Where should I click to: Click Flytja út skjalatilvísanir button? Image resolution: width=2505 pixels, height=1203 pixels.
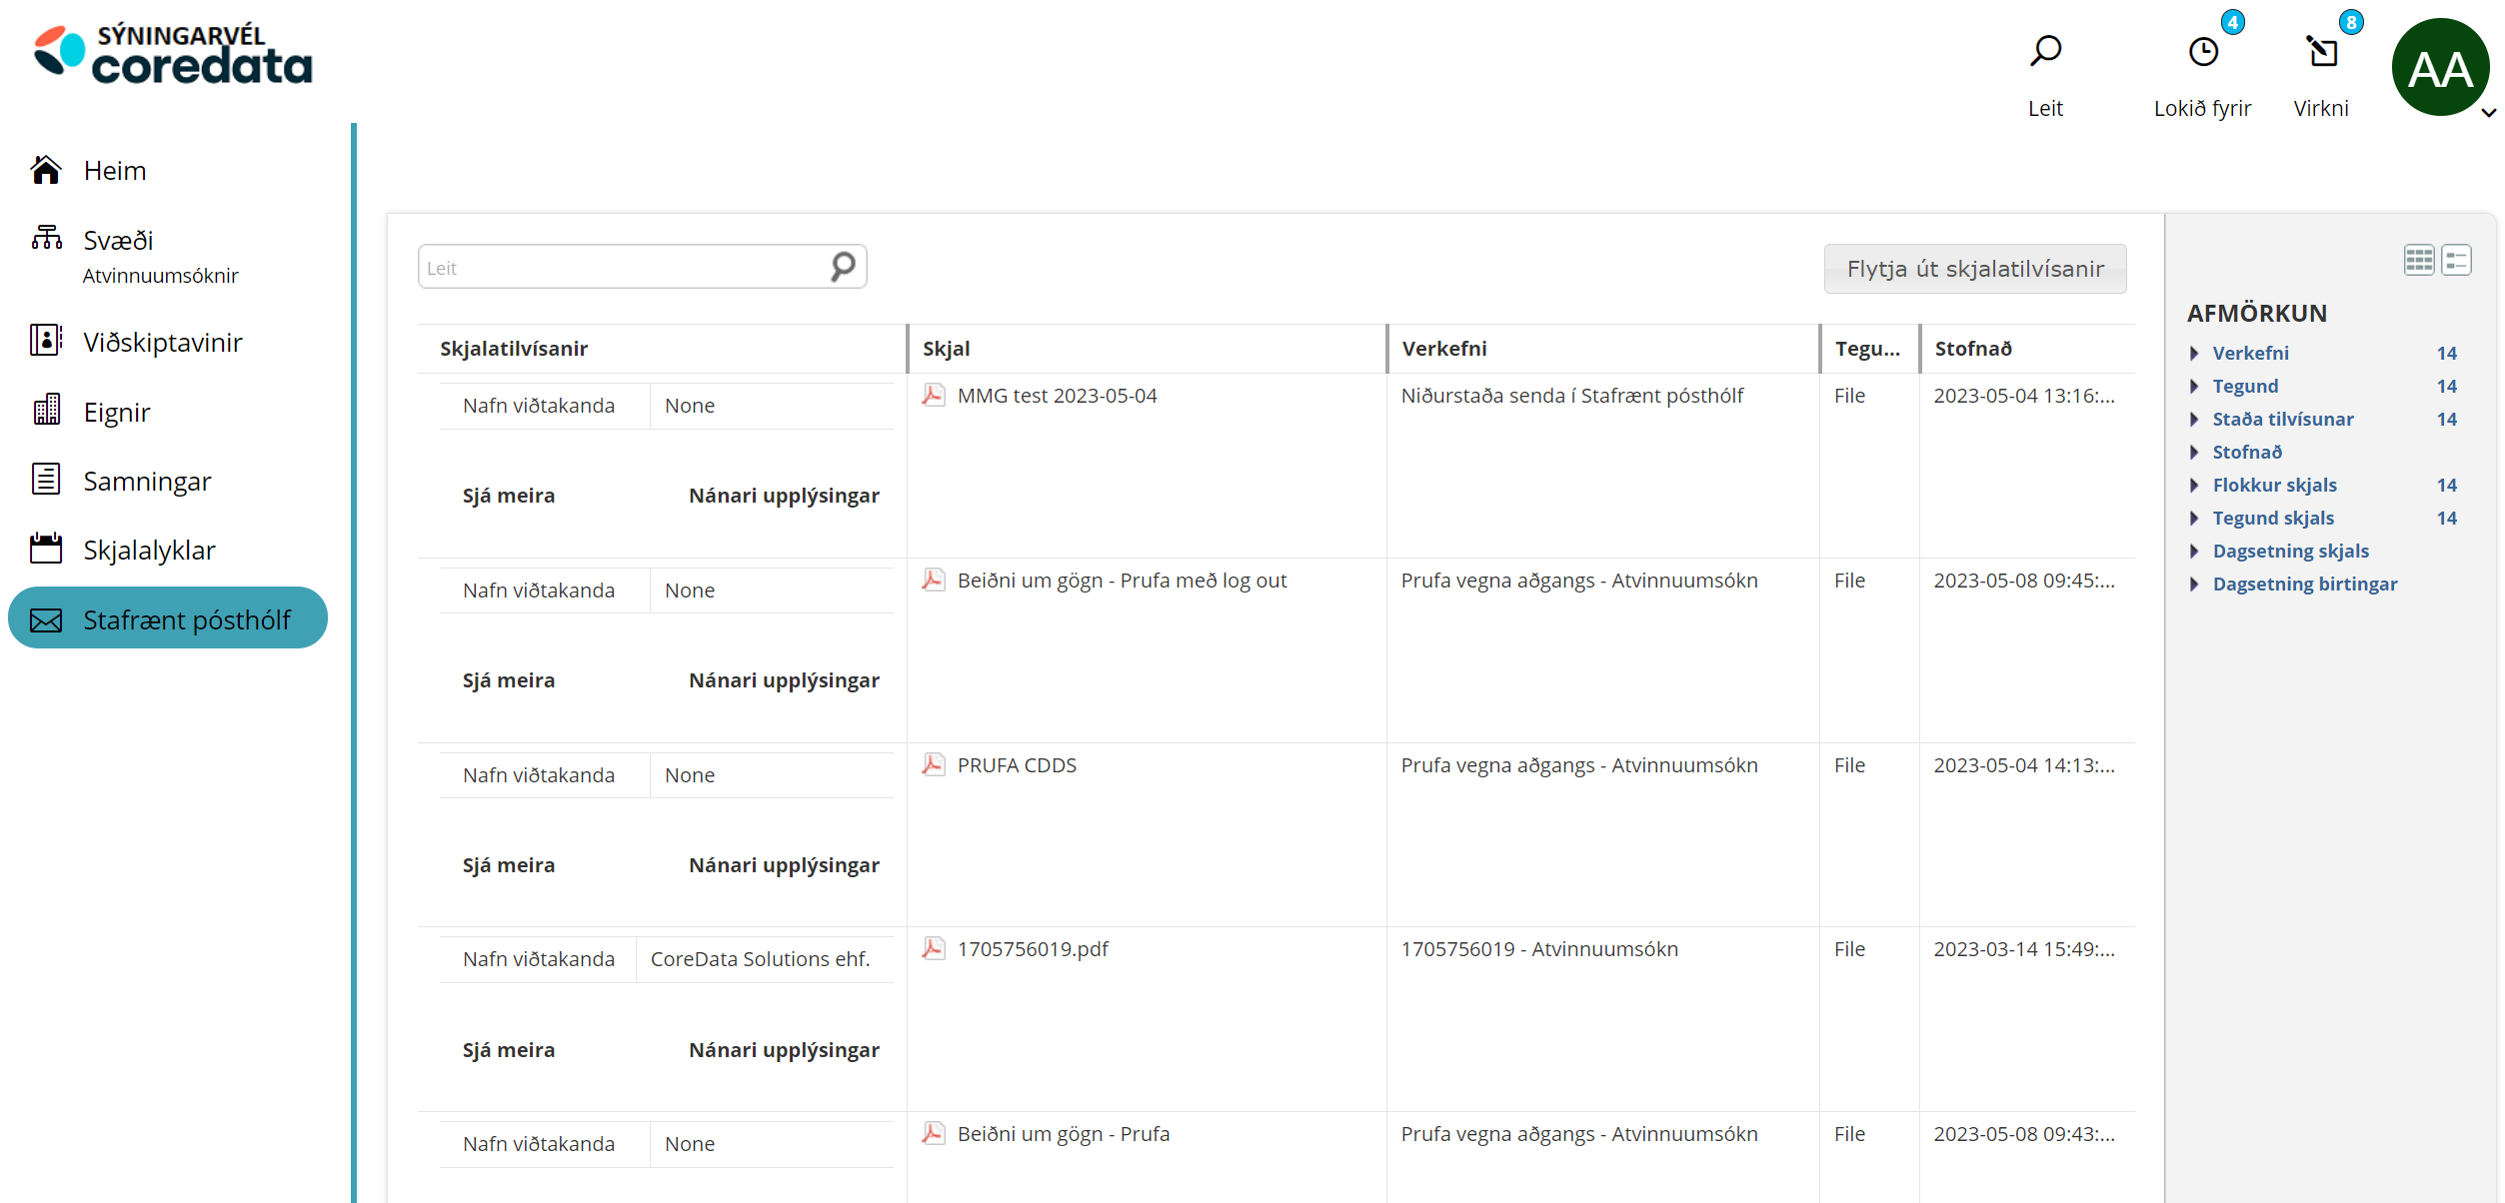[1974, 269]
